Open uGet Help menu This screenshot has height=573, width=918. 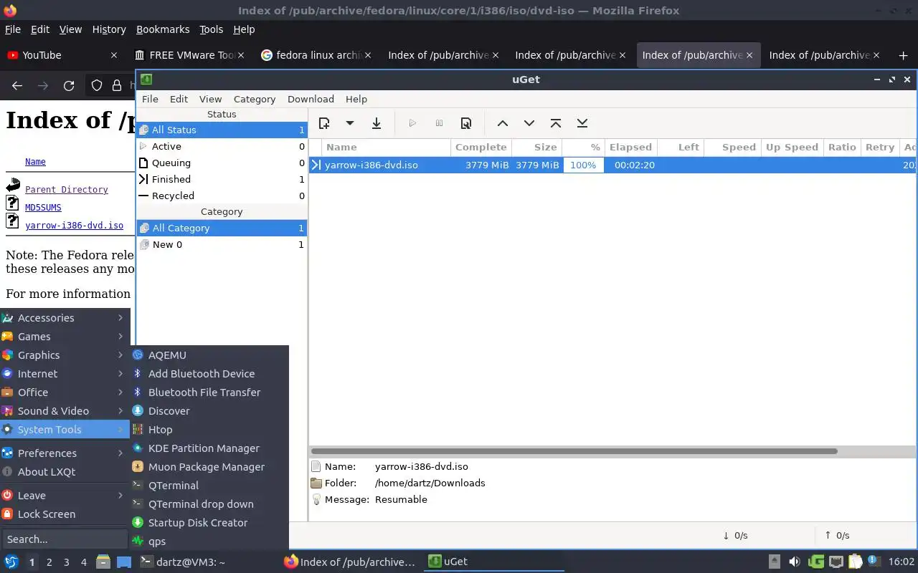click(356, 99)
